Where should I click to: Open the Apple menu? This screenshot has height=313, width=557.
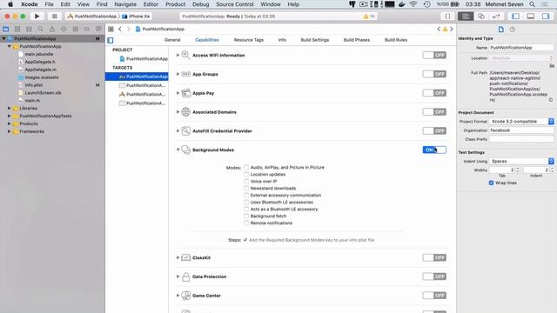click(x=10, y=4)
